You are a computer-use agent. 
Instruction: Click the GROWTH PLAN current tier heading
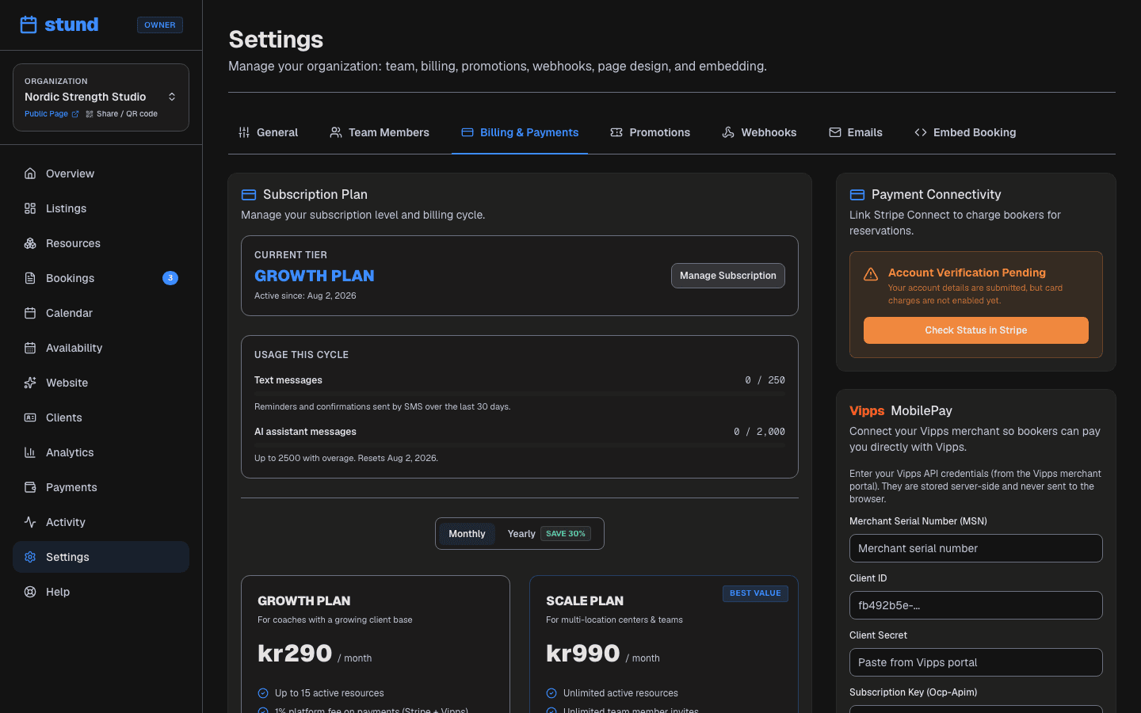[x=315, y=276]
